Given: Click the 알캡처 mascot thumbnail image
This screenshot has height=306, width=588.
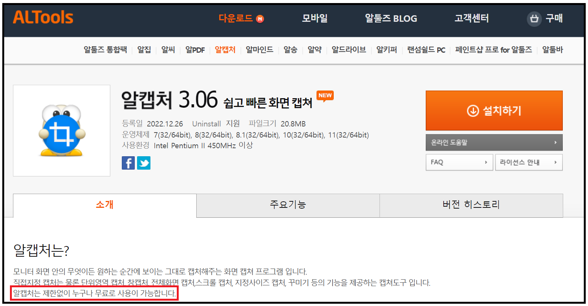Looking at the screenshot, I should 62,131.
